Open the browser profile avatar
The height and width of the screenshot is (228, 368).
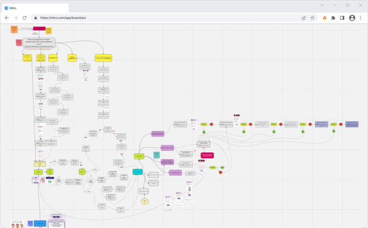pyautogui.click(x=352, y=18)
